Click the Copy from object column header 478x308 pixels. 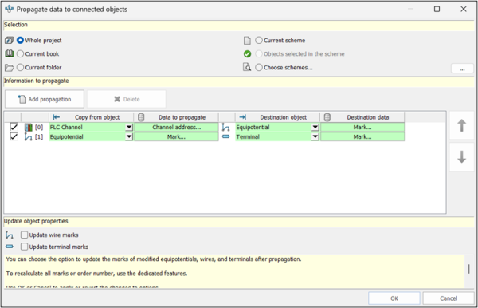point(91,117)
